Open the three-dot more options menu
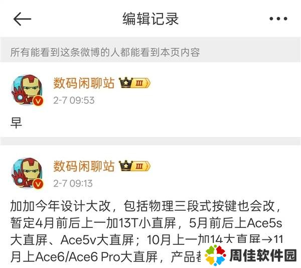The image size is (301, 268). click(x=278, y=19)
